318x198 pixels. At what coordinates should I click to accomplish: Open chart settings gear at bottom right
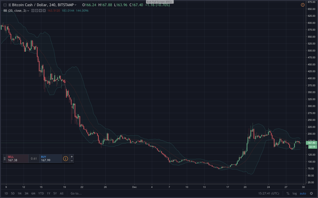pyautogui.click(x=311, y=193)
